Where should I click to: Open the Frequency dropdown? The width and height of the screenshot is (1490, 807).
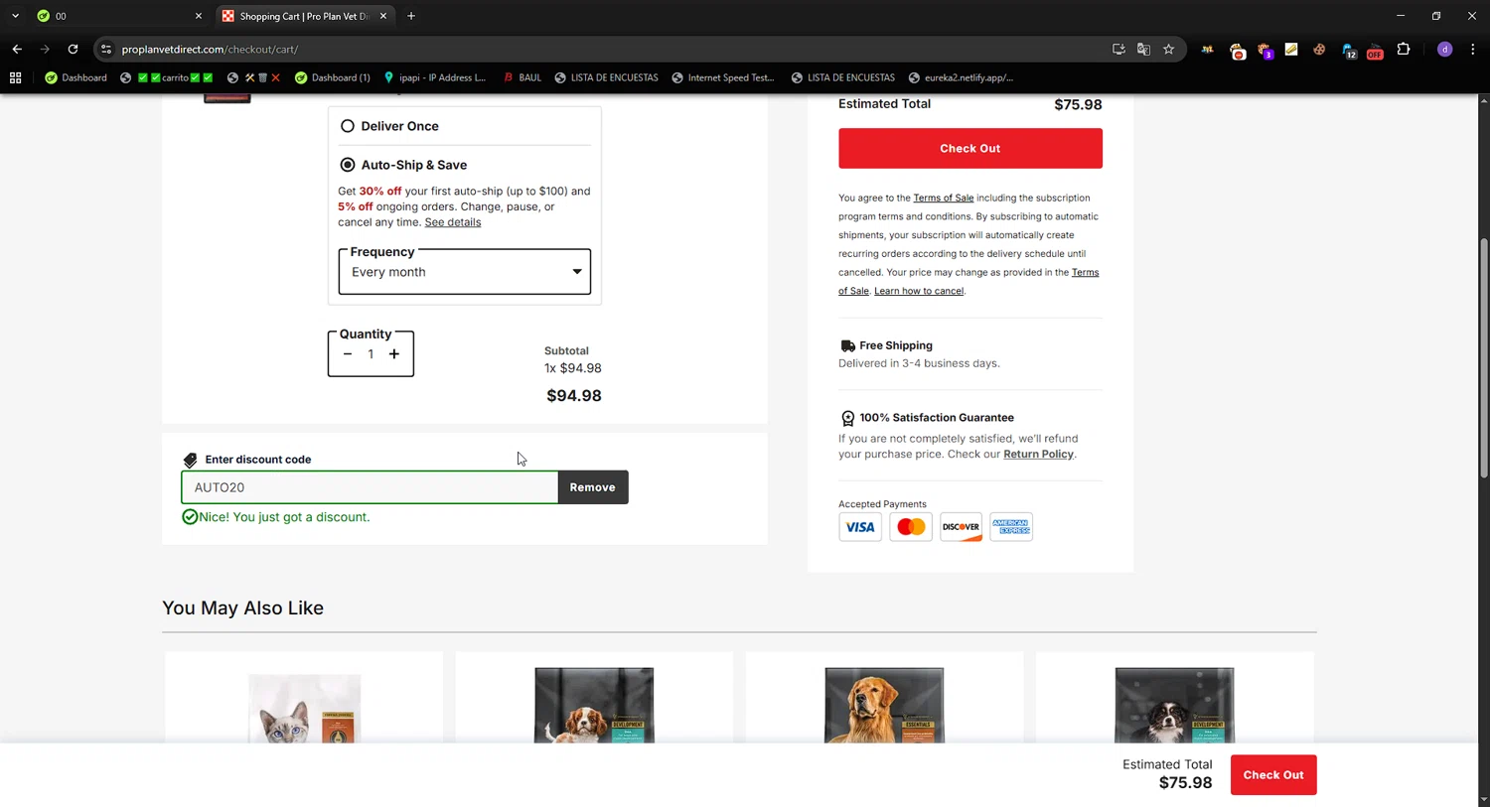pos(465,272)
